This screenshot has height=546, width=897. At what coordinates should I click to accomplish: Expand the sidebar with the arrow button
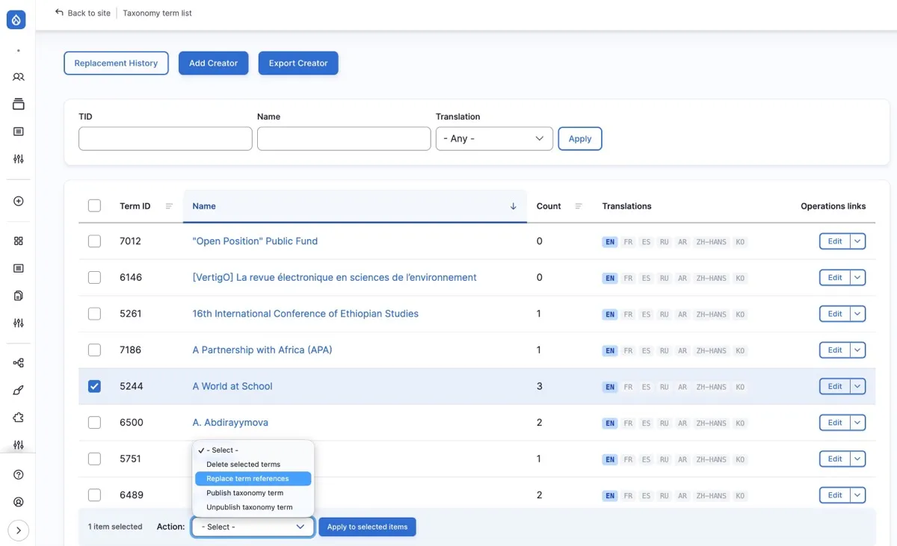pos(18,530)
